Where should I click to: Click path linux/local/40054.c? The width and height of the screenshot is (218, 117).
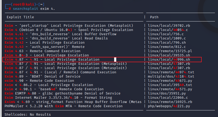coord(168,30)
